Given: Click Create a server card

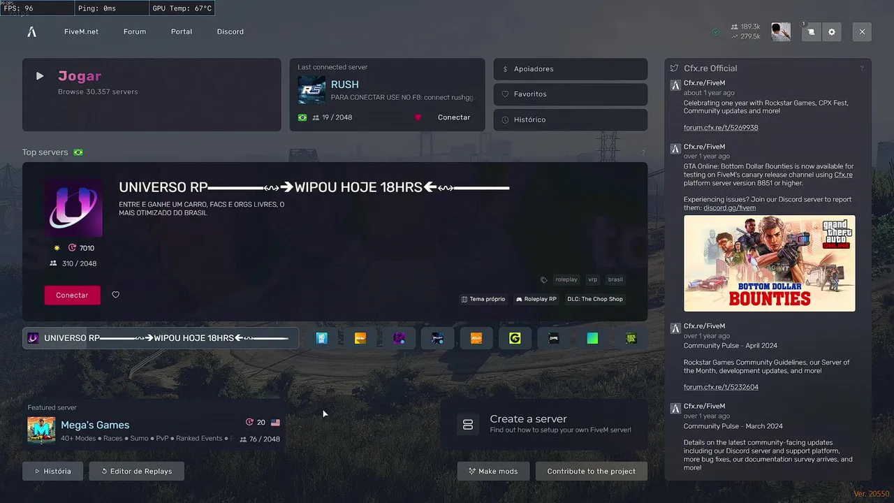Looking at the screenshot, I should pyautogui.click(x=544, y=424).
